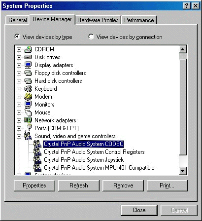Click the device list scrollbar thumb

pyautogui.click(x=183, y=108)
